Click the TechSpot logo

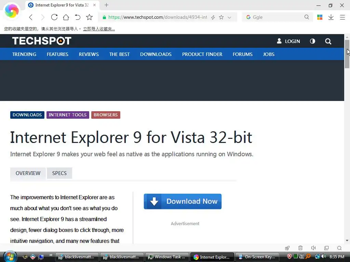click(42, 41)
